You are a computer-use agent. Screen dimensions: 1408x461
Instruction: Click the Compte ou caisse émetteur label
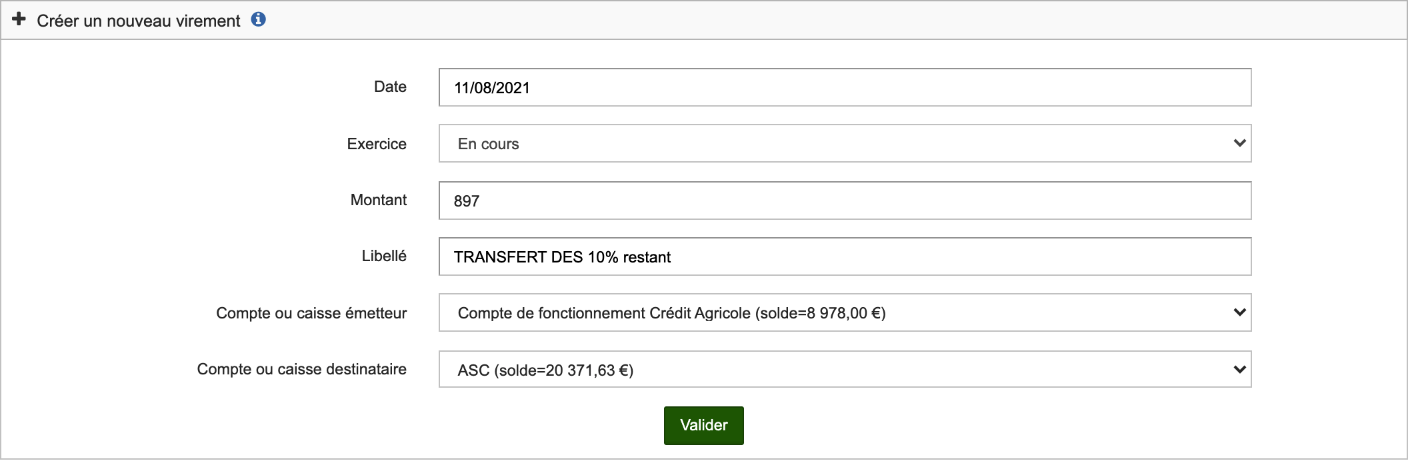pos(311,313)
